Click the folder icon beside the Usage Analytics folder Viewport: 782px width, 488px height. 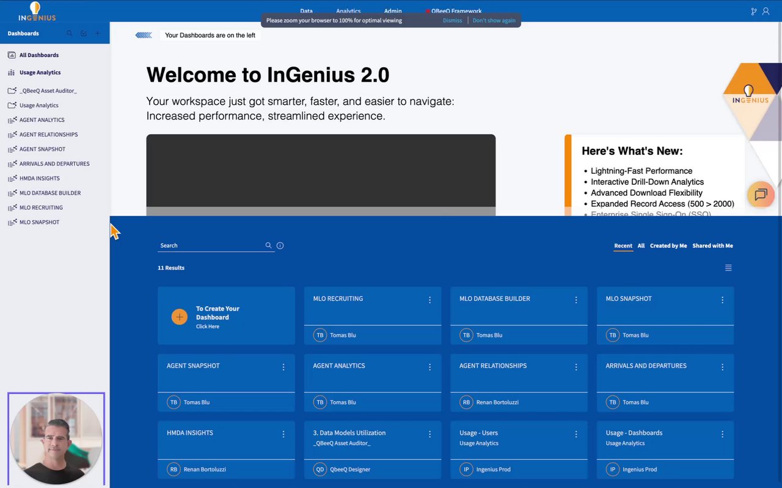[x=12, y=105]
